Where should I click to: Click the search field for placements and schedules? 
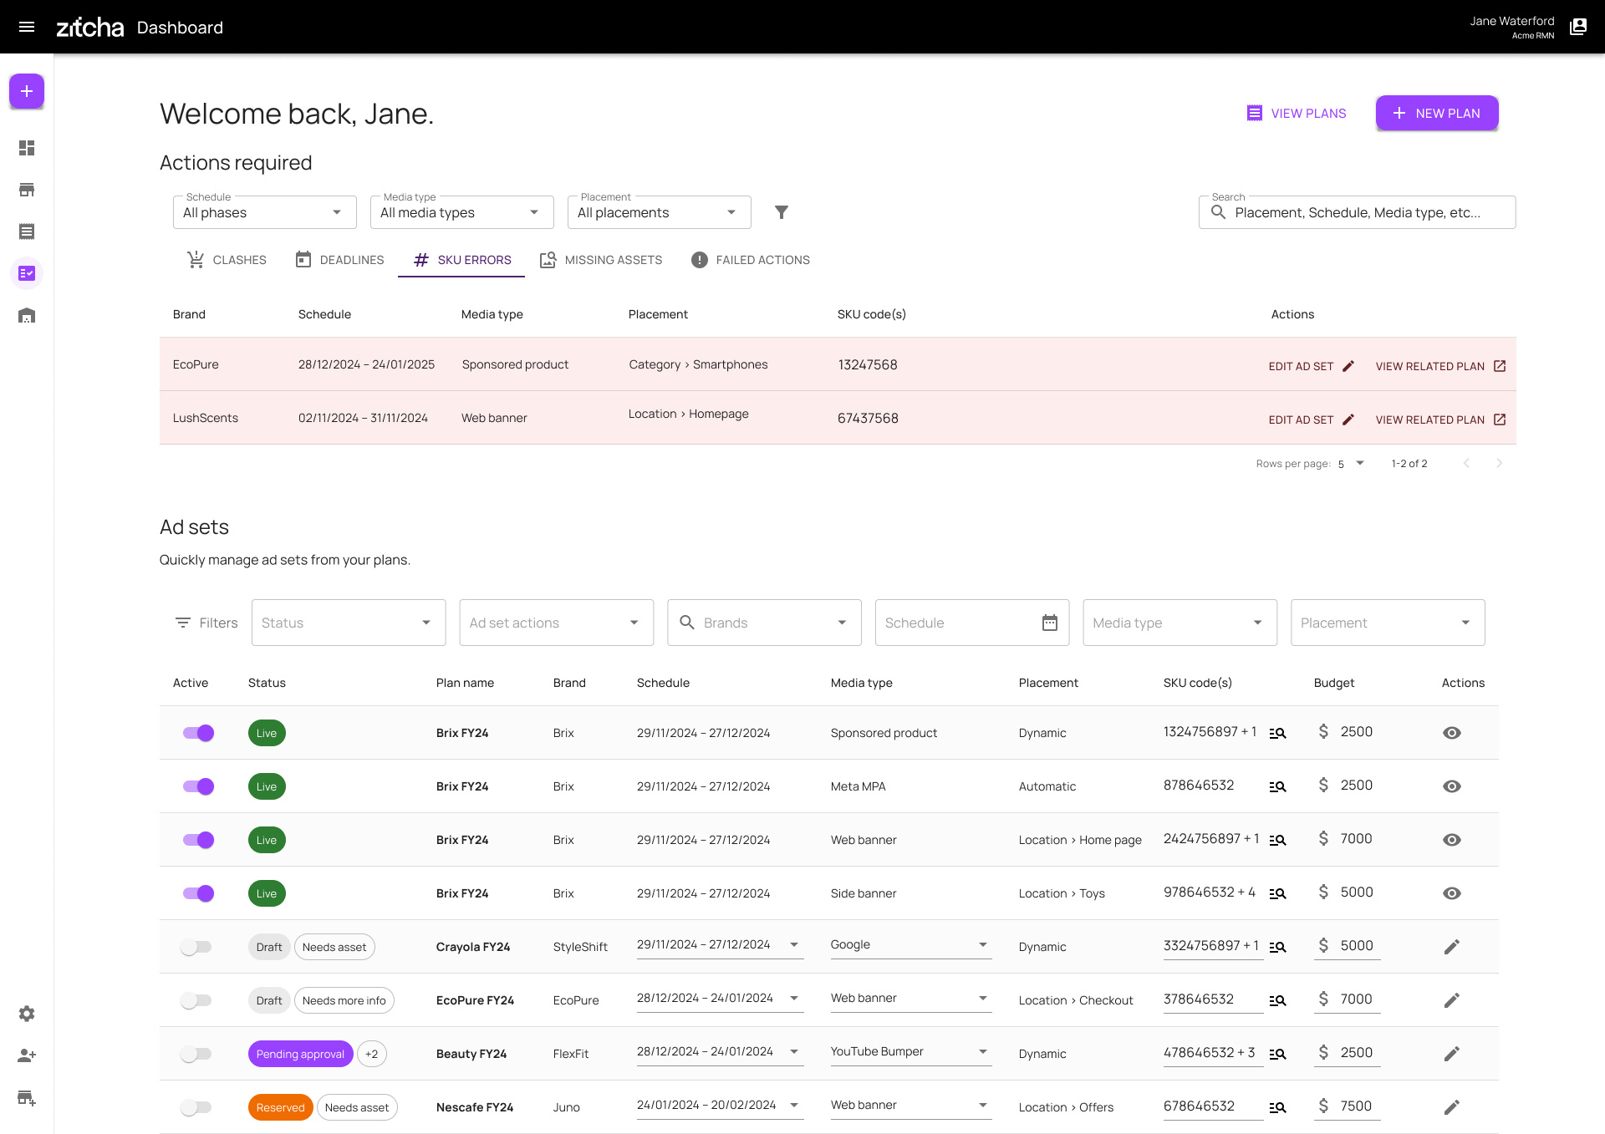coord(1357,212)
